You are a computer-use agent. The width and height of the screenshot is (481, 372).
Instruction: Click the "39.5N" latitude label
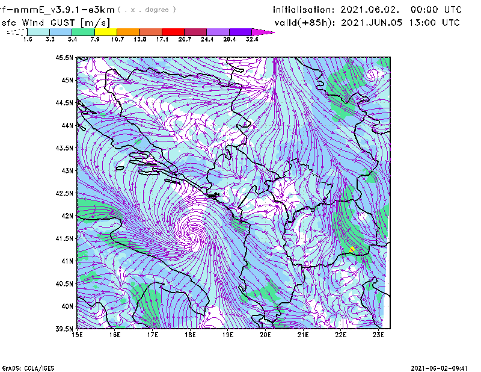[64, 329]
